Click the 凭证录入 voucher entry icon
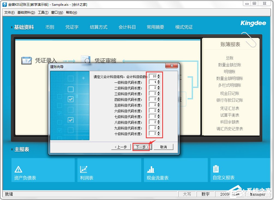This screenshot has height=200, width=274. (x=26, y=60)
